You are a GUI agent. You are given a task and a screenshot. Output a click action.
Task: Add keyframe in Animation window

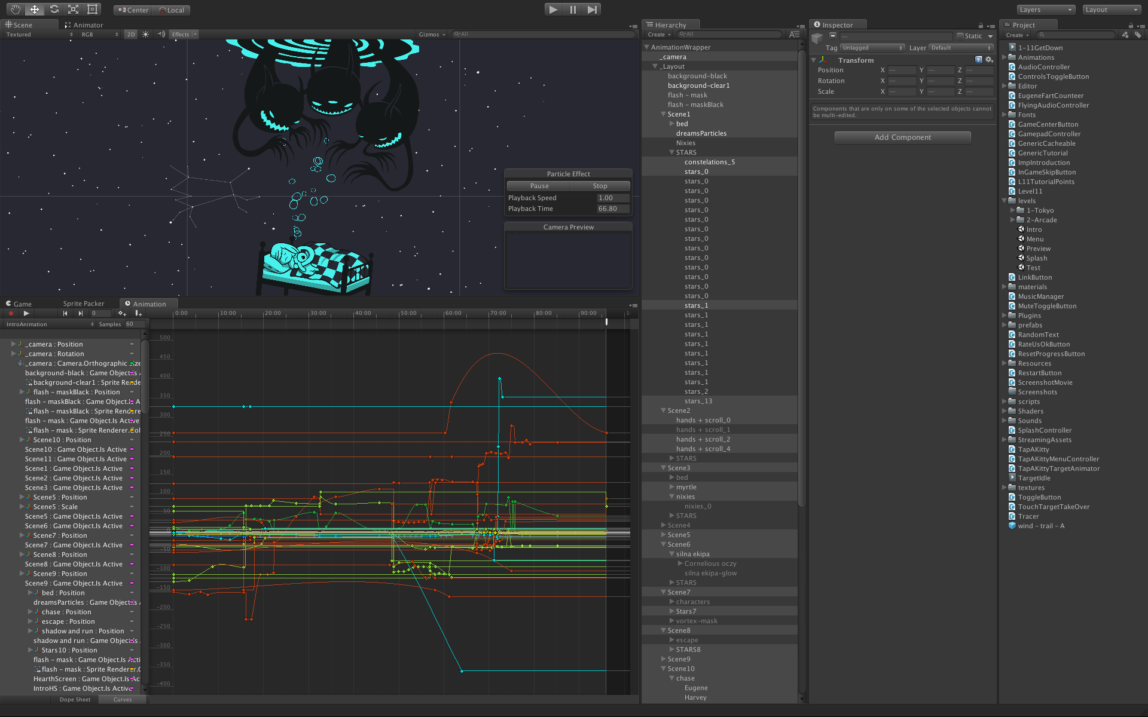122,313
